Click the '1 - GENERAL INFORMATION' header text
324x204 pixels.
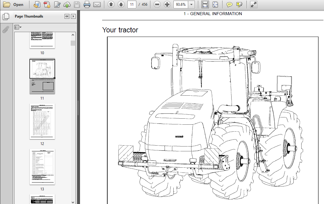pos(213,14)
